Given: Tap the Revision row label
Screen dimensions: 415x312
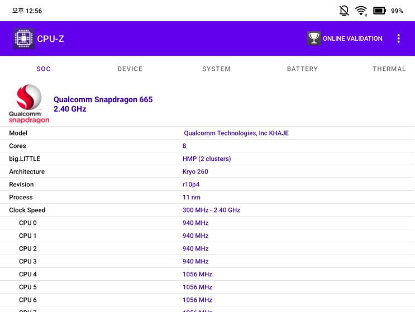Looking at the screenshot, I should click(21, 184).
